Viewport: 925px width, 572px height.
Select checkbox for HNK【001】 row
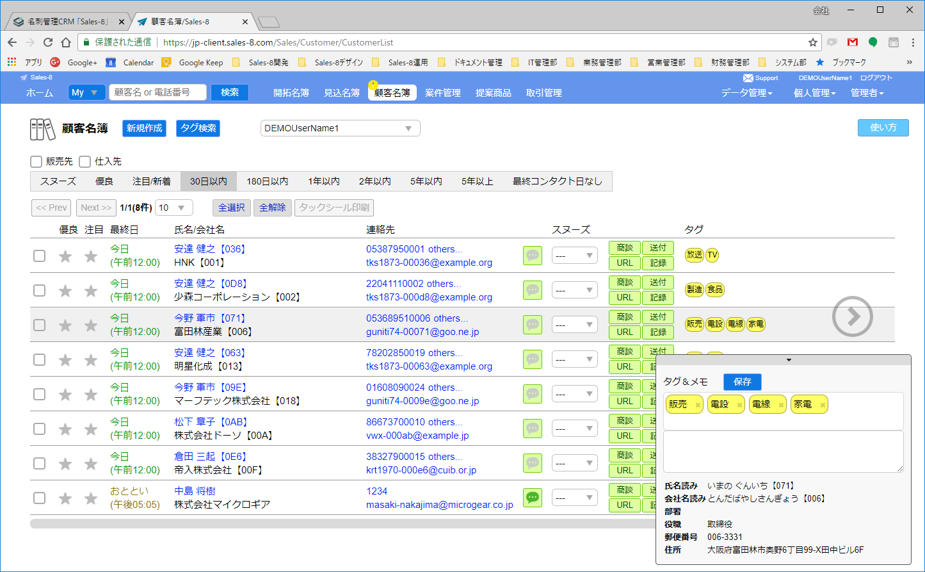coord(40,256)
